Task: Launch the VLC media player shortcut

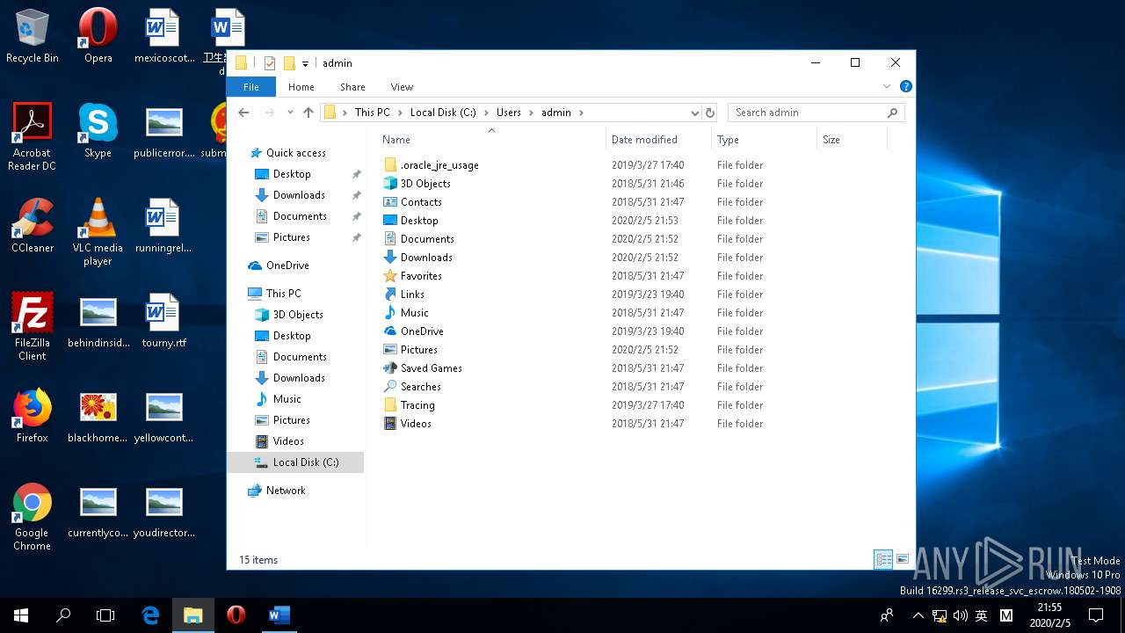Action: [98, 232]
